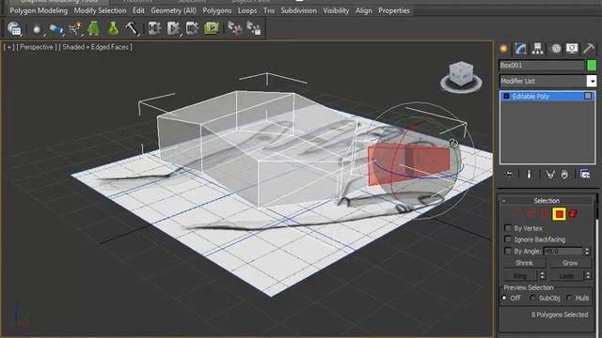Viewport: 602px width, 338px height.
Task: Open Loops ribbon panel
Action: tap(247, 10)
